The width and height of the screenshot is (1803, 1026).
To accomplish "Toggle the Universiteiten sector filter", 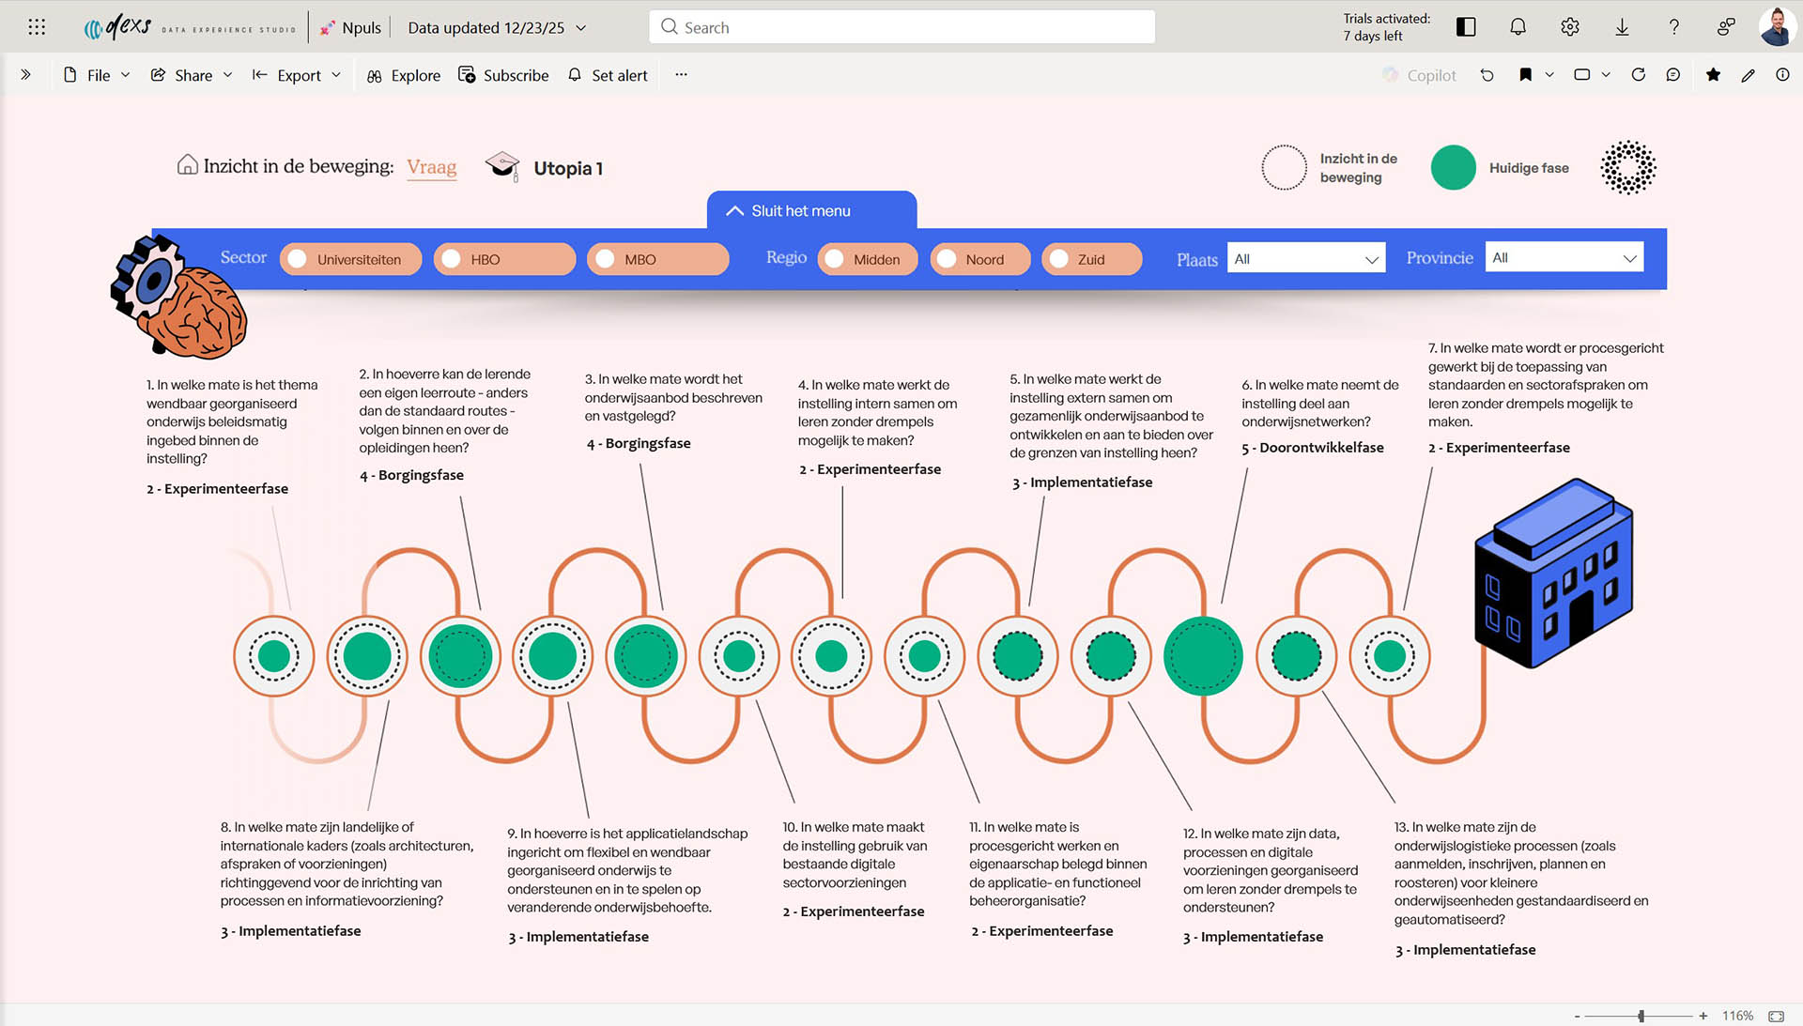I will click(x=350, y=259).
